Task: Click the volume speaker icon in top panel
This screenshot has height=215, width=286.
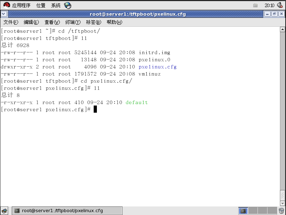Action: [x=280, y=5]
